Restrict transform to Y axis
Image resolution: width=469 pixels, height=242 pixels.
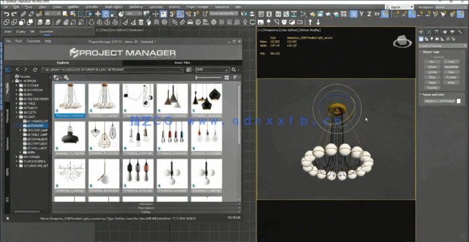pyautogui.click(x=361, y=14)
